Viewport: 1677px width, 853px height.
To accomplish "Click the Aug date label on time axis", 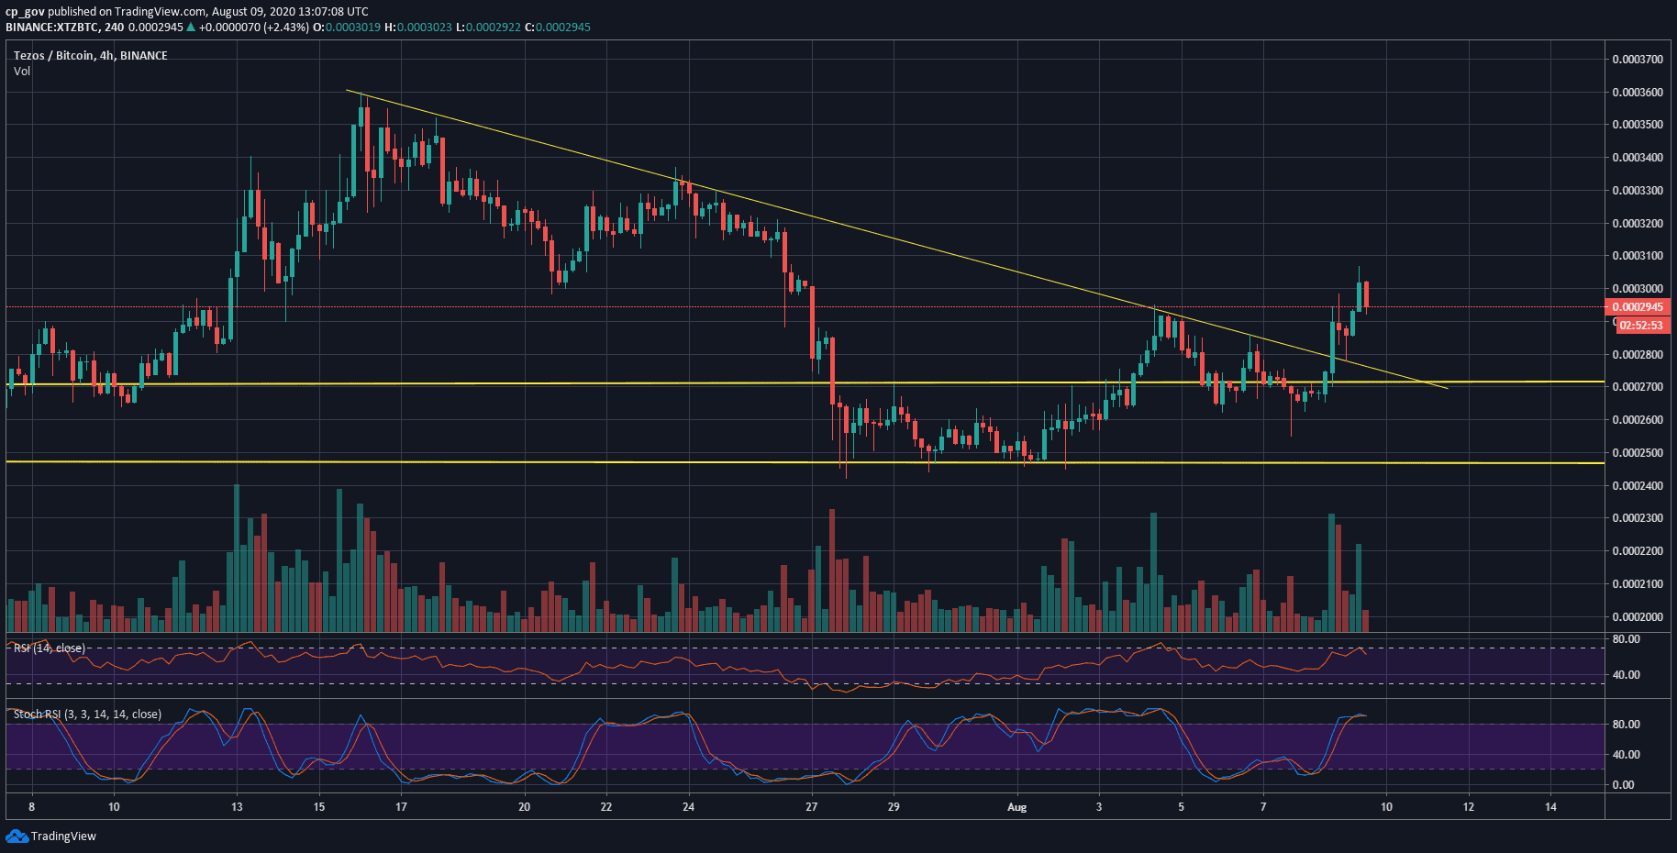I will [x=1016, y=807].
